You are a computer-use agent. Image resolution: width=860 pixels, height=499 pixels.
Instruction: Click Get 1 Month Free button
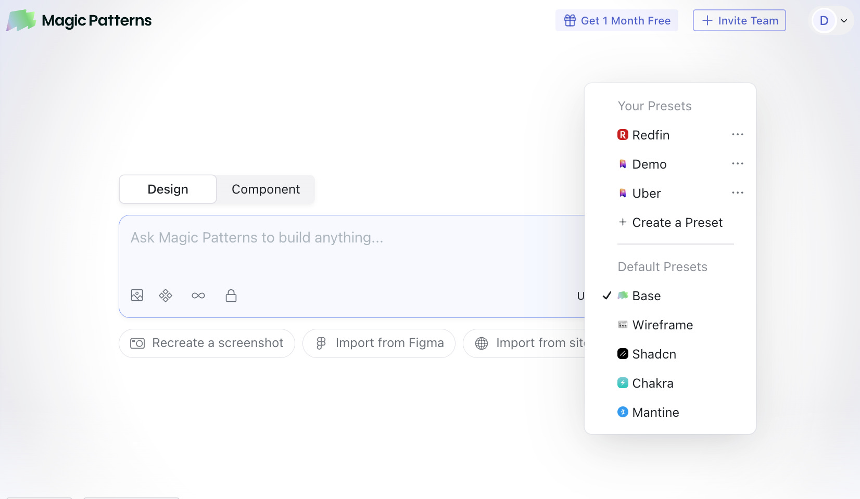click(x=617, y=20)
